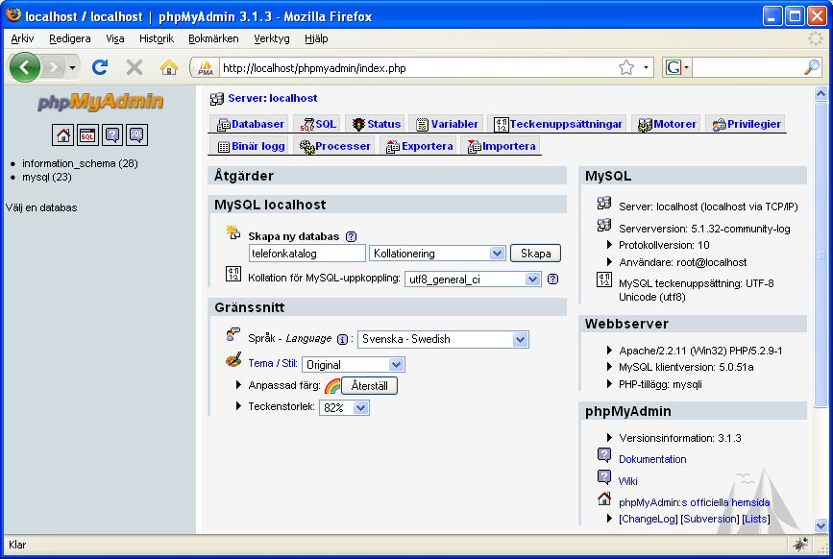
Task: Open the ChangeLog link
Action: tap(649, 519)
